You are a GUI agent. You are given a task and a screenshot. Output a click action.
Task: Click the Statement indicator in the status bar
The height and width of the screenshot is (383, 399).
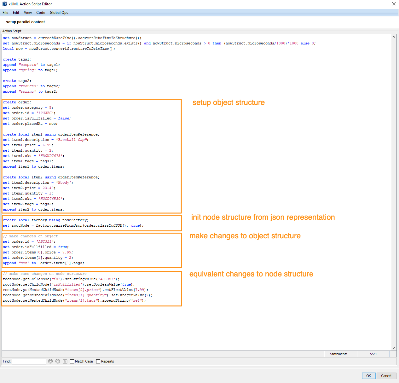click(340, 354)
